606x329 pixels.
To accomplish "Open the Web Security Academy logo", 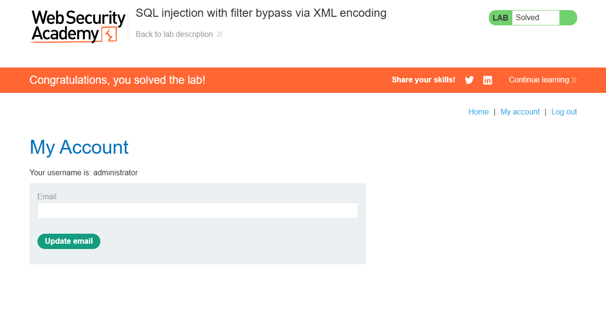I will click(x=78, y=26).
